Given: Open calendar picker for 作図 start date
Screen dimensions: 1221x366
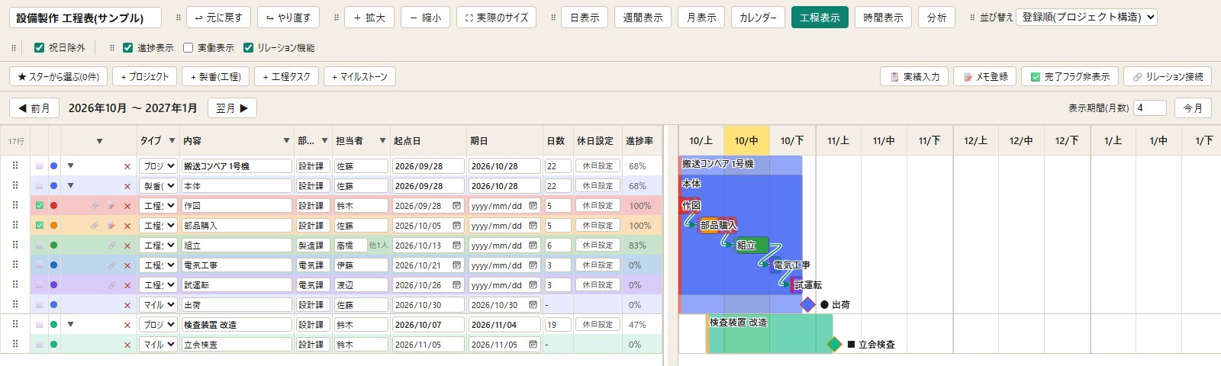Looking at the screenshot, I should pyautogui.click(x=456, y=206).
